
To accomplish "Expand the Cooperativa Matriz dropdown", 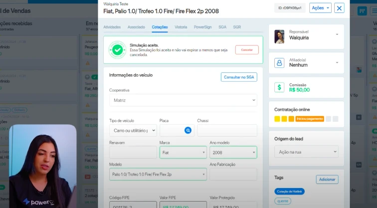I will pos(183,100).
